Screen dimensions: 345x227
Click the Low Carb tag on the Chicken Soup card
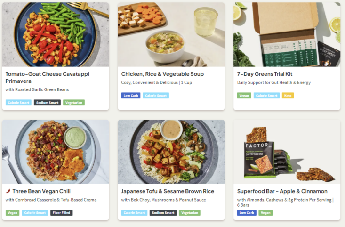point(131,96)
